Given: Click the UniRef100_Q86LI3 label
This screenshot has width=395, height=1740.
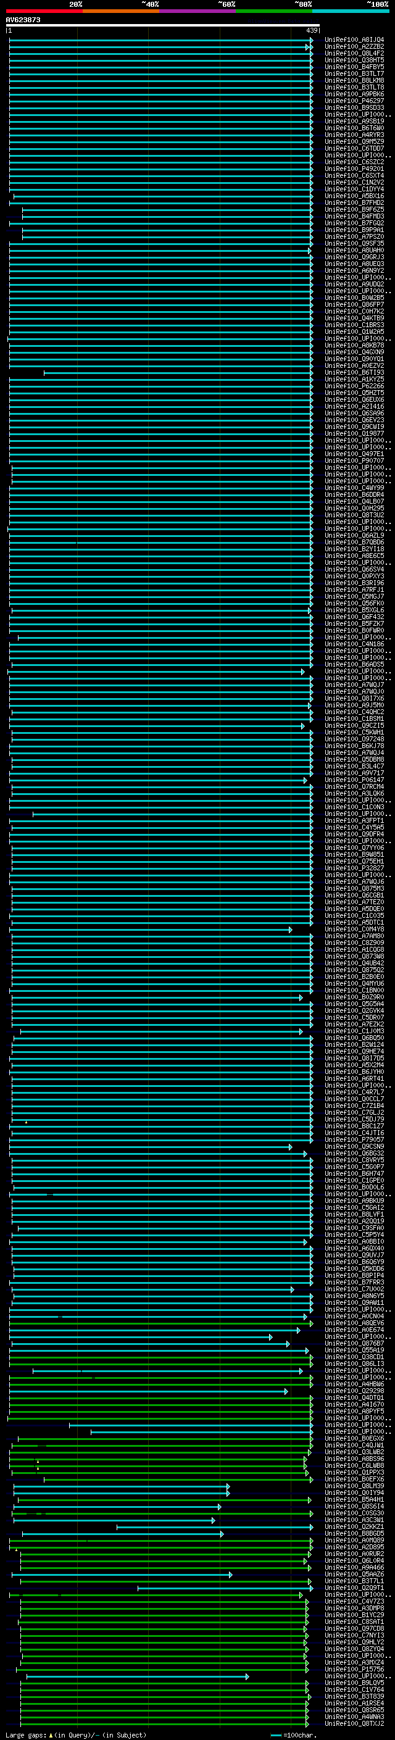Looking at the screenshot, I should tap(354, 1363).
